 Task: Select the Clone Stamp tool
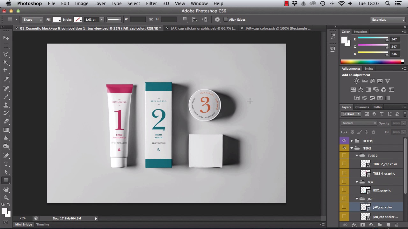coord(6,105)
